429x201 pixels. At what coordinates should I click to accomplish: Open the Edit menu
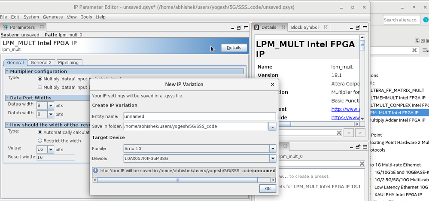(15, 17)
